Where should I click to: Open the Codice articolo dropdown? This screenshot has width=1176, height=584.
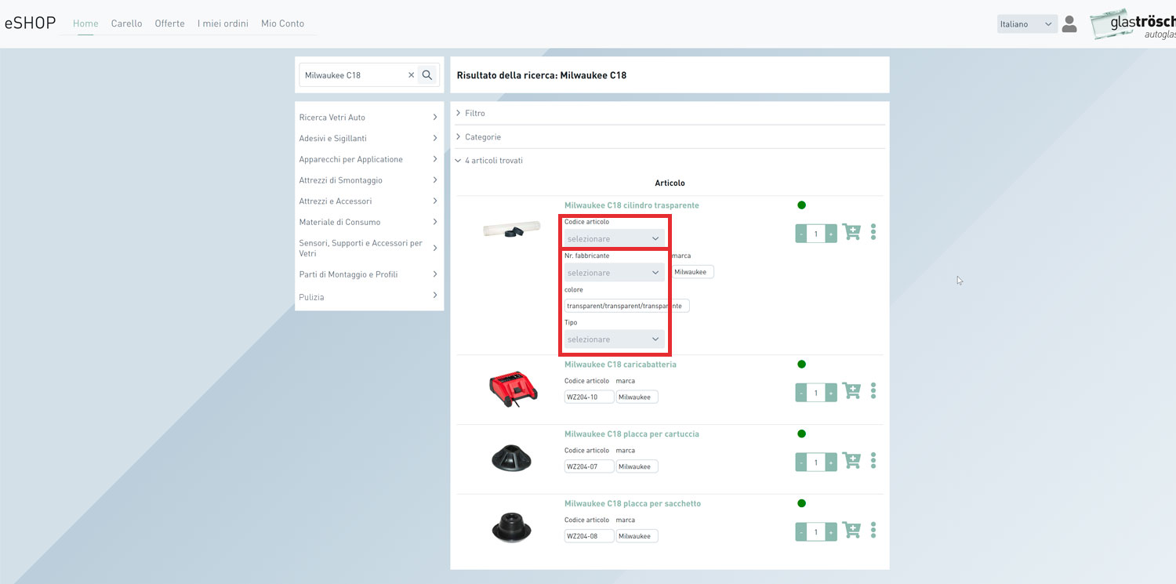615,238
